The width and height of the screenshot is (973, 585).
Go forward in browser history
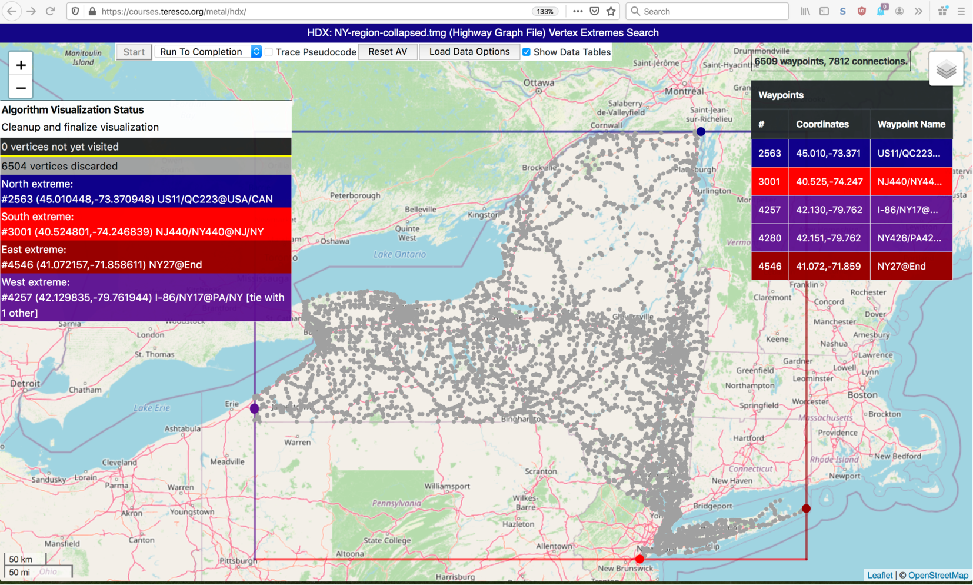[31, 11]
